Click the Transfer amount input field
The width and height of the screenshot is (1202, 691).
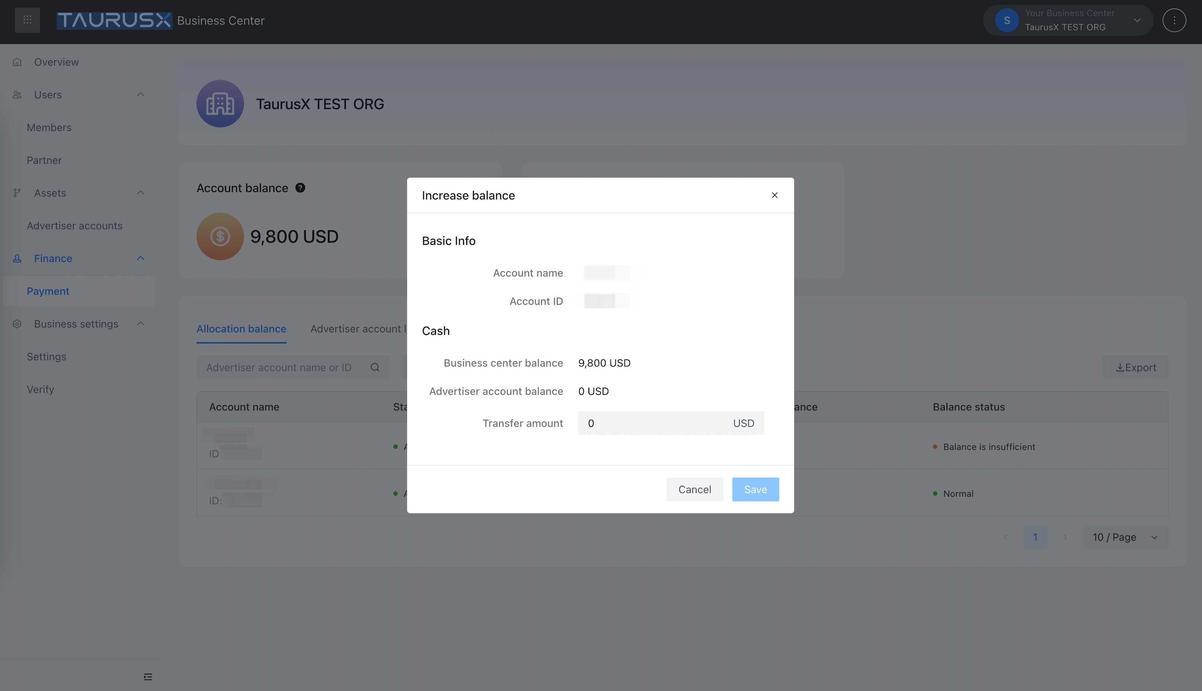(671, 424)
